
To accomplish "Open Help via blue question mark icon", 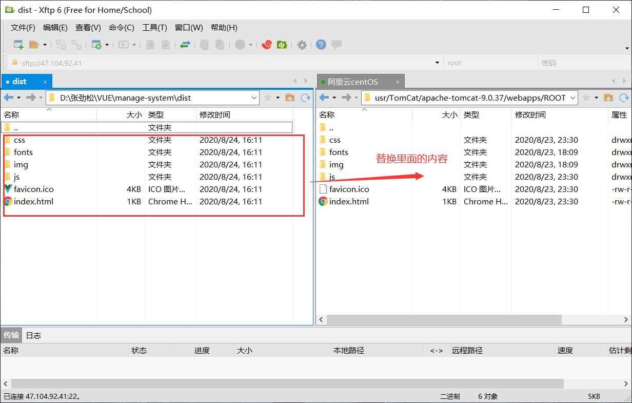I will pos(321,45).
